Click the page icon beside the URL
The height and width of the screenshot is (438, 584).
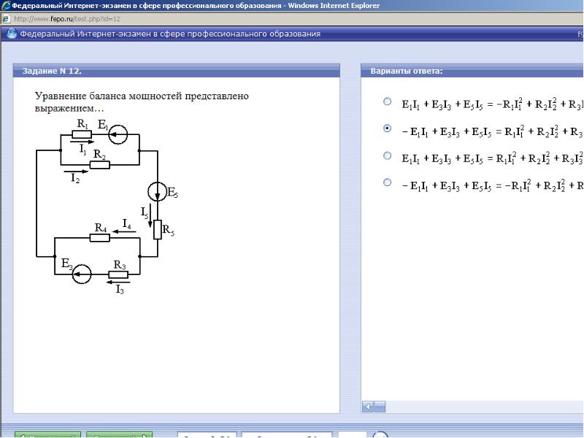point(6,19)
